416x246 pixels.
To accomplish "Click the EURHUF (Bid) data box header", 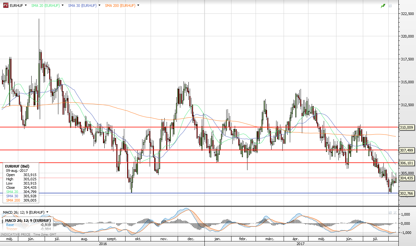I will 17,166.
